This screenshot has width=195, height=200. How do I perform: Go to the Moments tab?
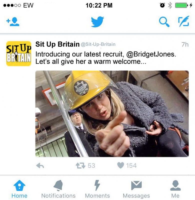[x=97, y=189]
